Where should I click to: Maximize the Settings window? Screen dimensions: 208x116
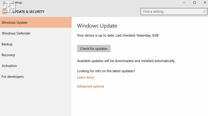(x=195, y=2)
